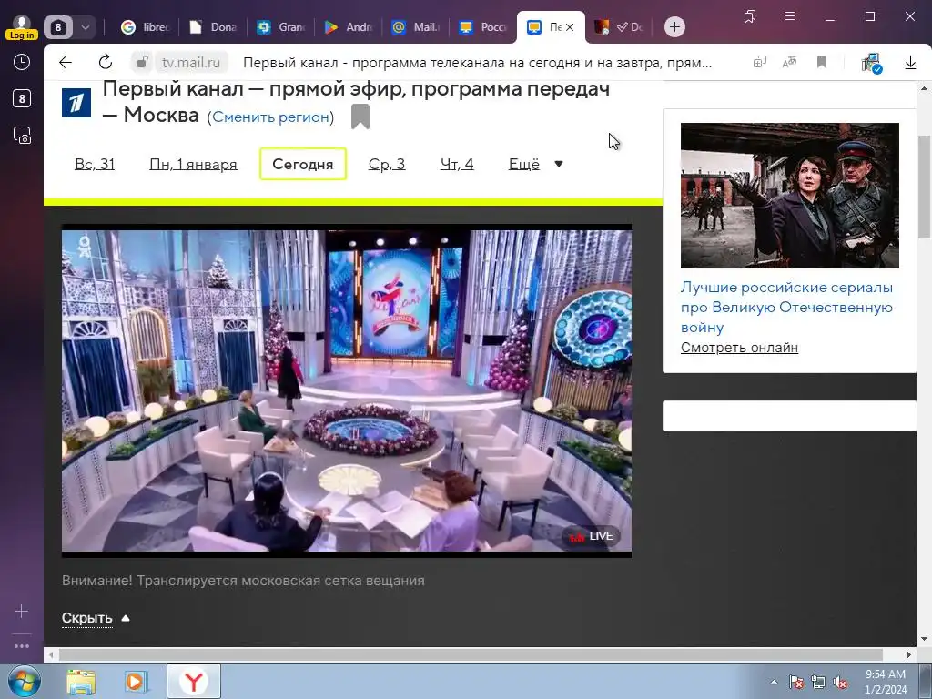
Task: Collapse the player with Скрыть
Action: pyautogui.click(x=96, y=618)
